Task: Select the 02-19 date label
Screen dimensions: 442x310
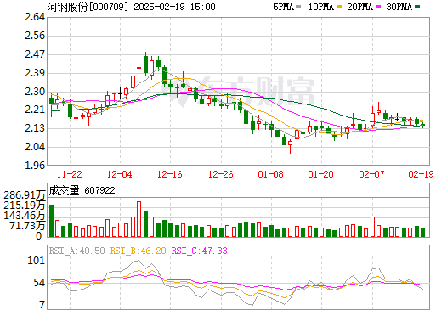Action: point(422,174)
